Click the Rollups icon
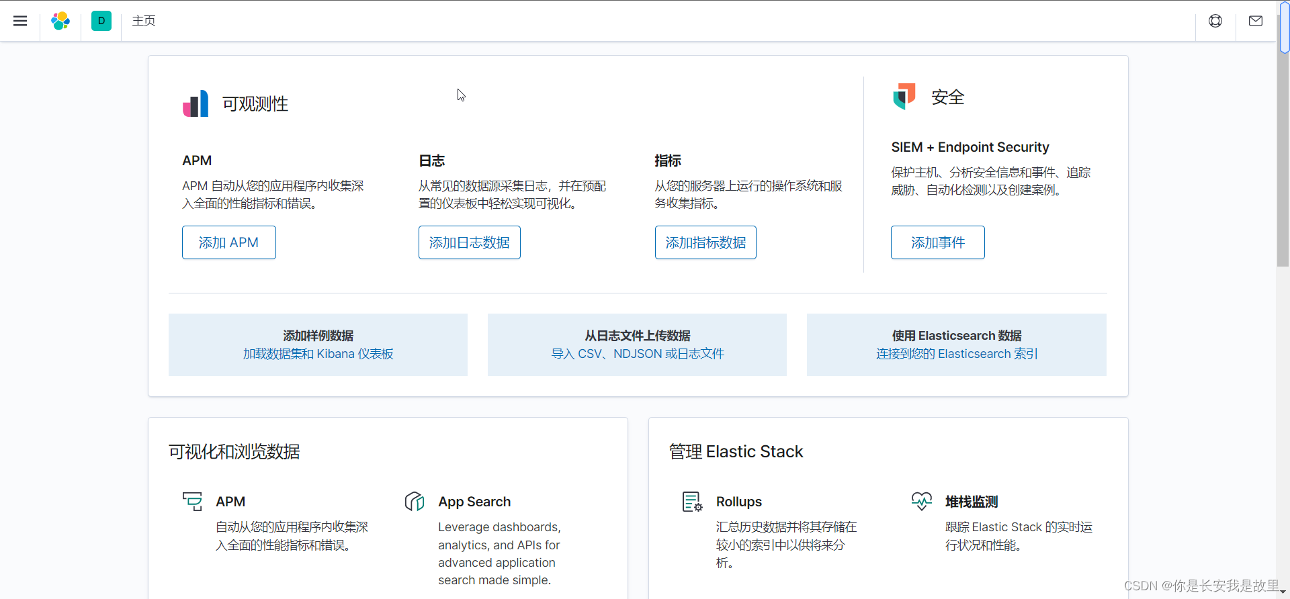 coord(692,501)
